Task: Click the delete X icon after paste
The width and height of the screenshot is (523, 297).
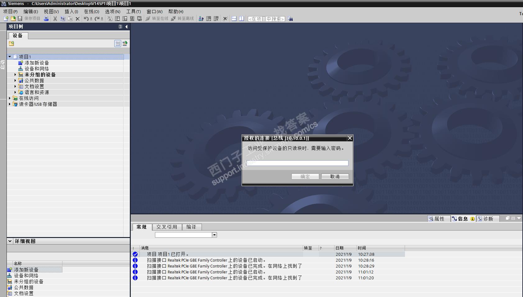Action: coord(78,19)
